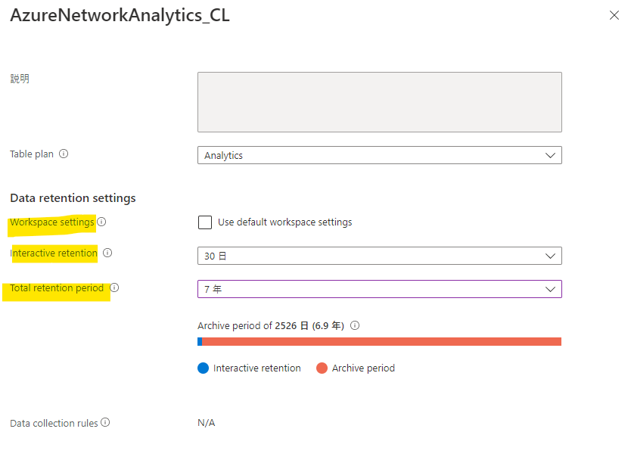631x463 pixels.
Task: Click the 'Archive period of 2526 日' text
Action: point(253,325)
